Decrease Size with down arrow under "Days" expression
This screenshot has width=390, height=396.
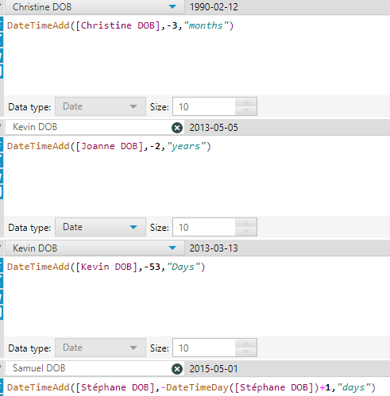coord(246,352)
